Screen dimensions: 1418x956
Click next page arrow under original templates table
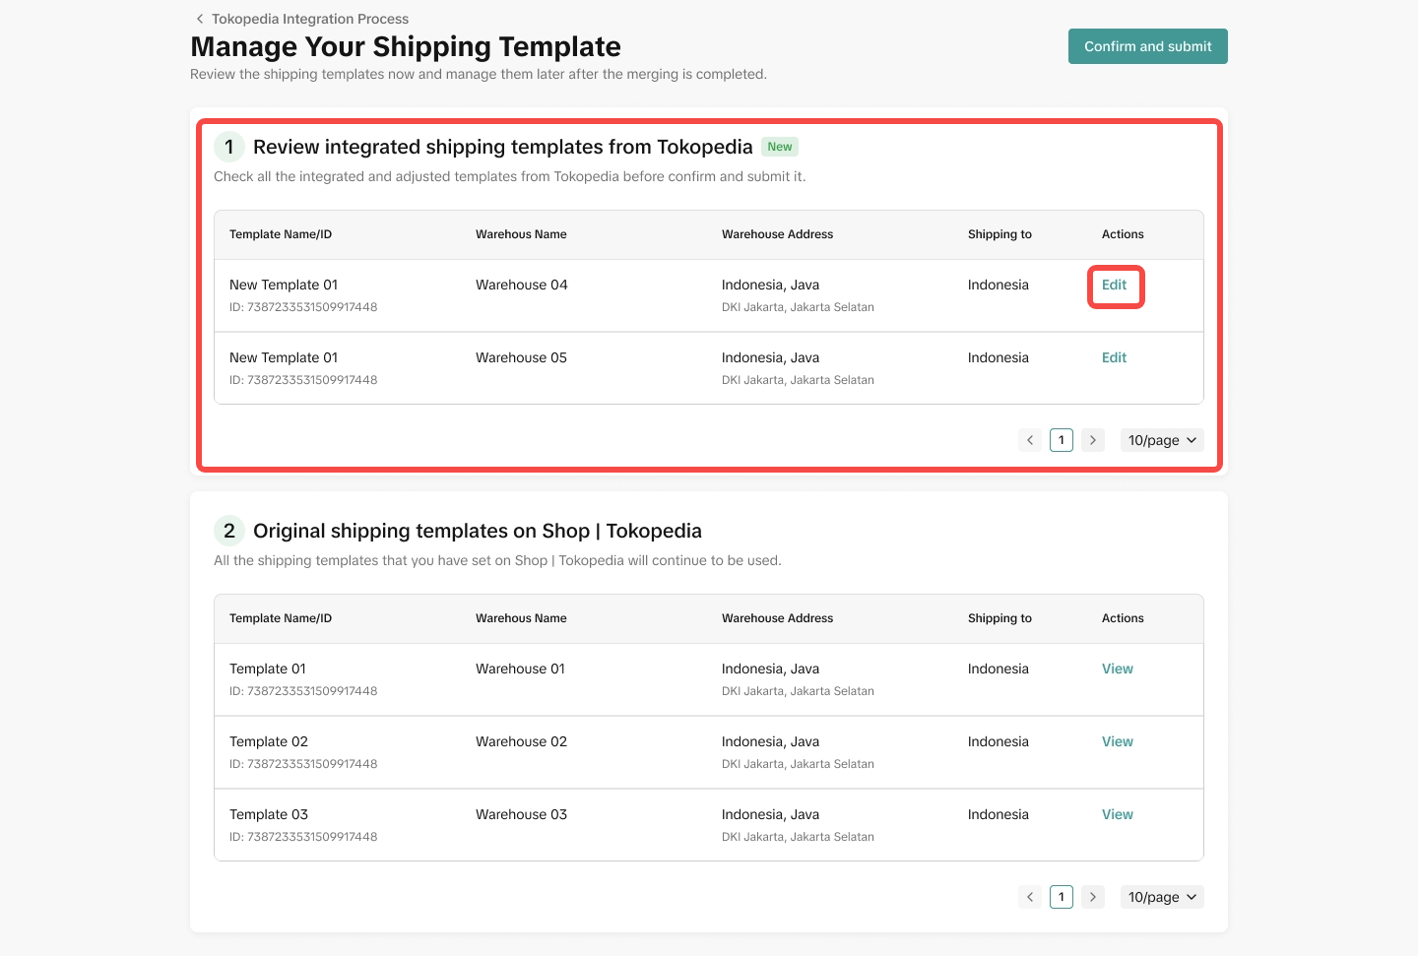pyautogui.click(x=1092, y=897)
